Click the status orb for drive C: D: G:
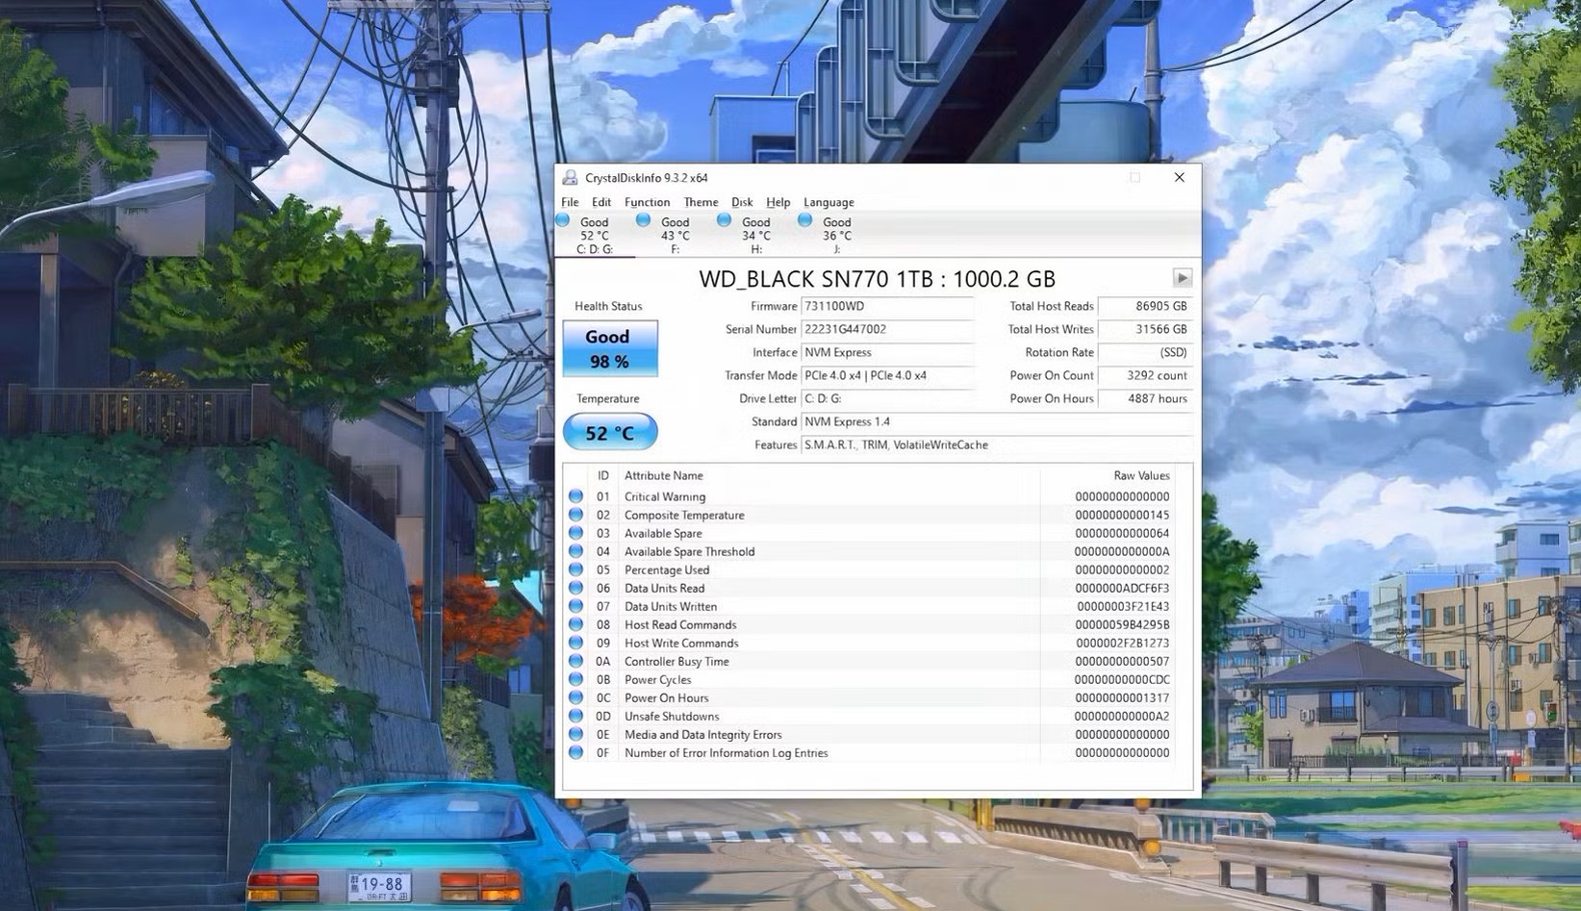 coord(563,220)
